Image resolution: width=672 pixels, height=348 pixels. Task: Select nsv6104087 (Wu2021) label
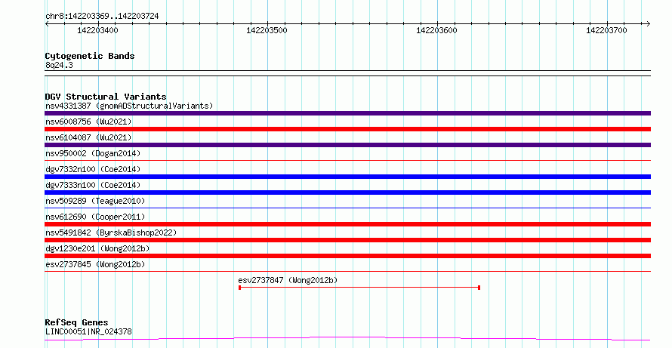coord(88,137)
